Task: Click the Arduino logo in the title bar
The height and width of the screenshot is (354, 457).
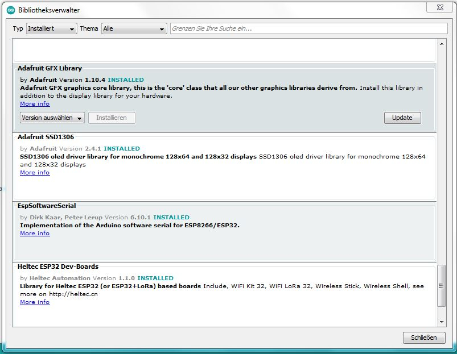Action: click(x=10, y=10)
